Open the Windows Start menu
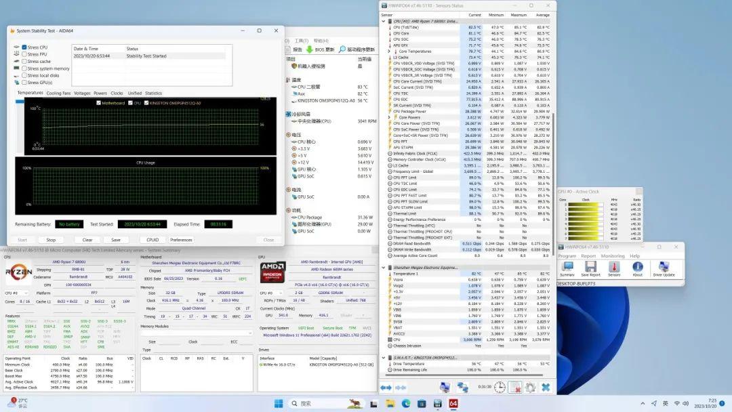The image size is (732, 412). click(x=279, y=404)
